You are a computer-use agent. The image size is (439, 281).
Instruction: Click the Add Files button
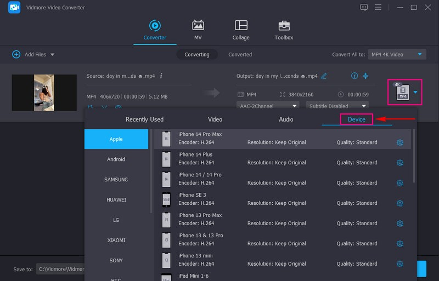click(33, 54)
